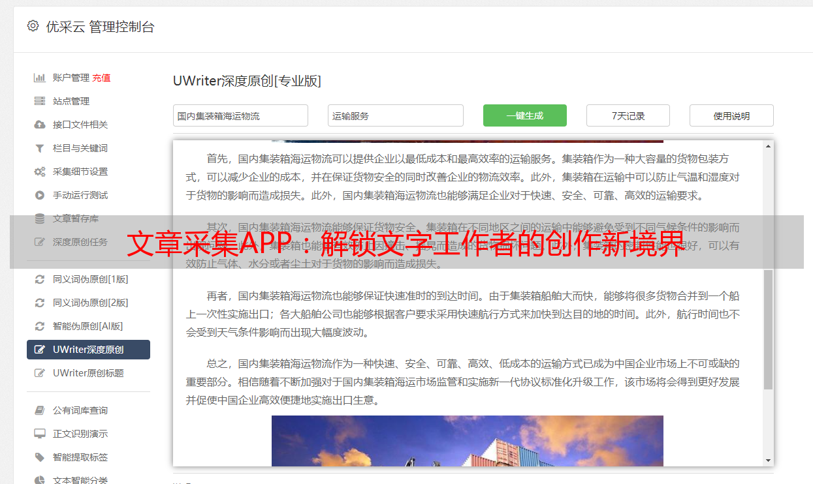This screenshot has width=813, height=484.
Task: Click the refresh icon for 智能伪原创[AI版]
Action: (x=40, y=326)
